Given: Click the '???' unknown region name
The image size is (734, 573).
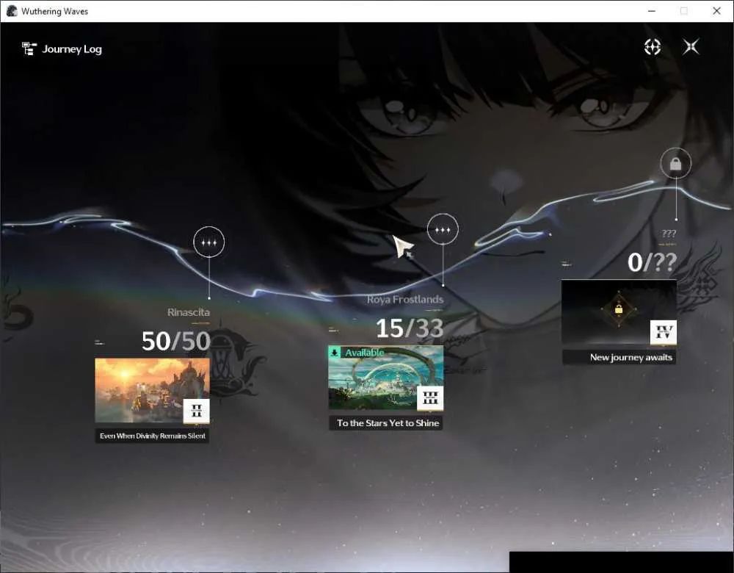Looking at the screenshot, I should pos(669,234).
